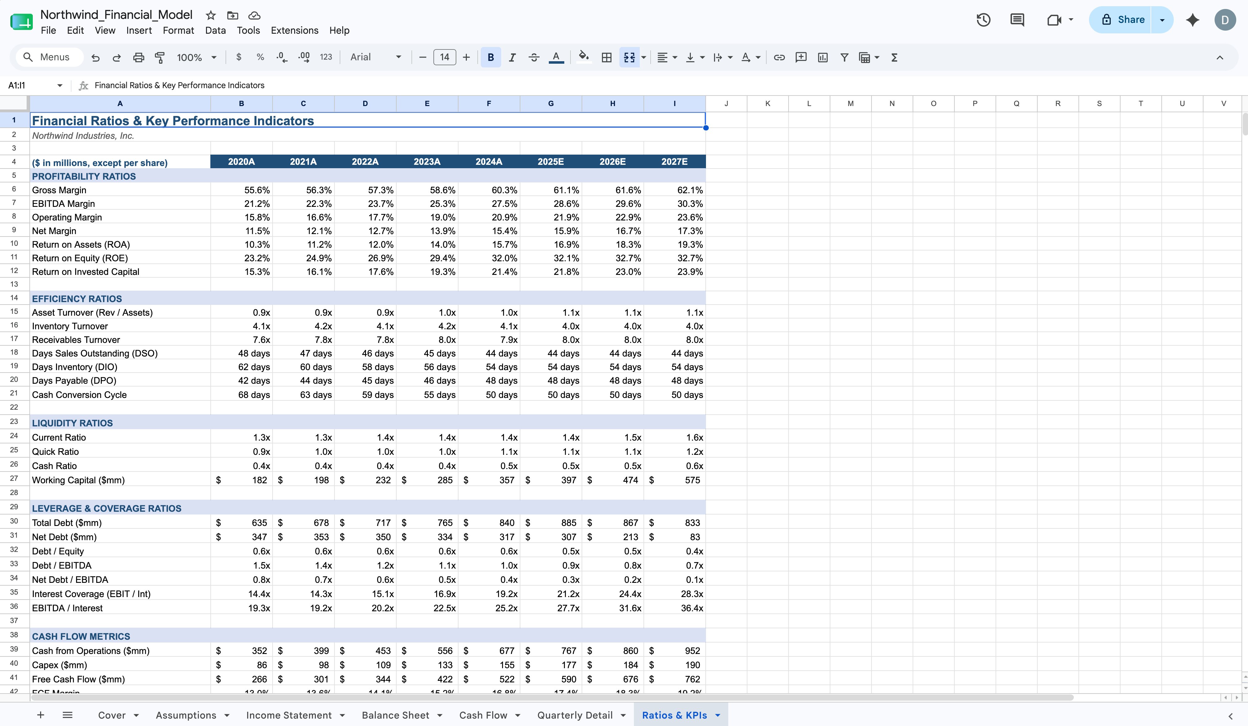Open the Insert menu

coord(139,31)
